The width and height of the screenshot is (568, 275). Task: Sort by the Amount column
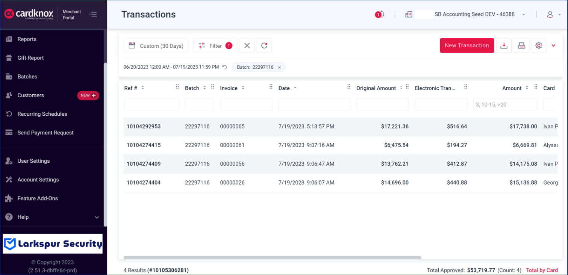(x=527, y=88)
